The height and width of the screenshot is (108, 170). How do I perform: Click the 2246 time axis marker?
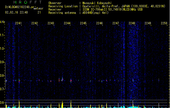click(x=99, y=23)
